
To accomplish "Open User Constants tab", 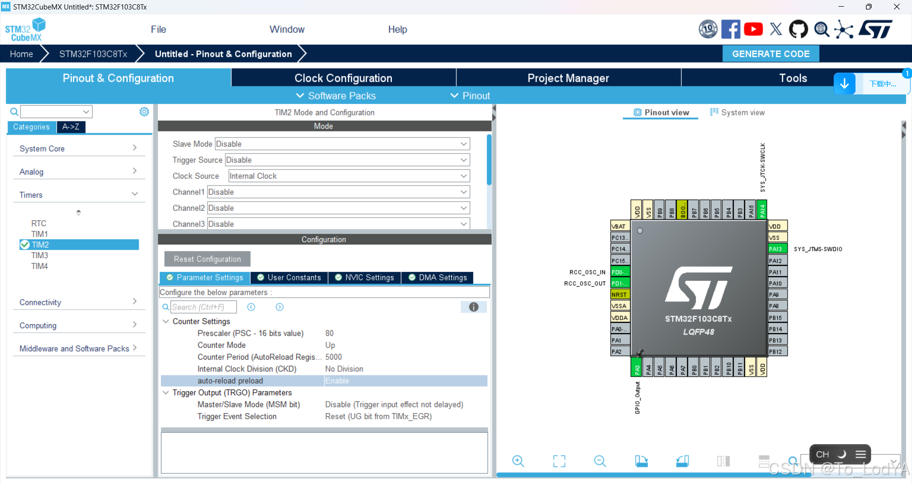I will (x=289, y=278).
